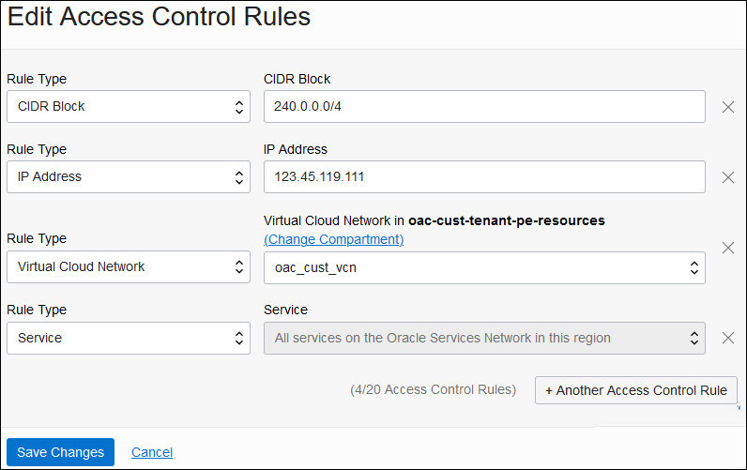Click the Edit Access Control Rules heading

coord(160,17)
